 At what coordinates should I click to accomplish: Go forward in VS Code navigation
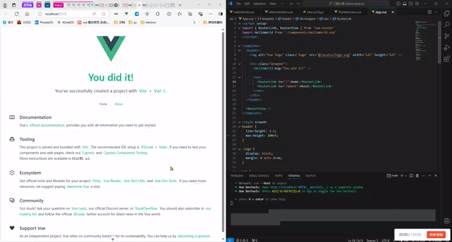tap(298, 4)
